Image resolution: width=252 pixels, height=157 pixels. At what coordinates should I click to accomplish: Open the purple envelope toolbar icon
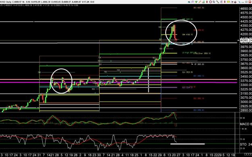[x=193, y=2]
